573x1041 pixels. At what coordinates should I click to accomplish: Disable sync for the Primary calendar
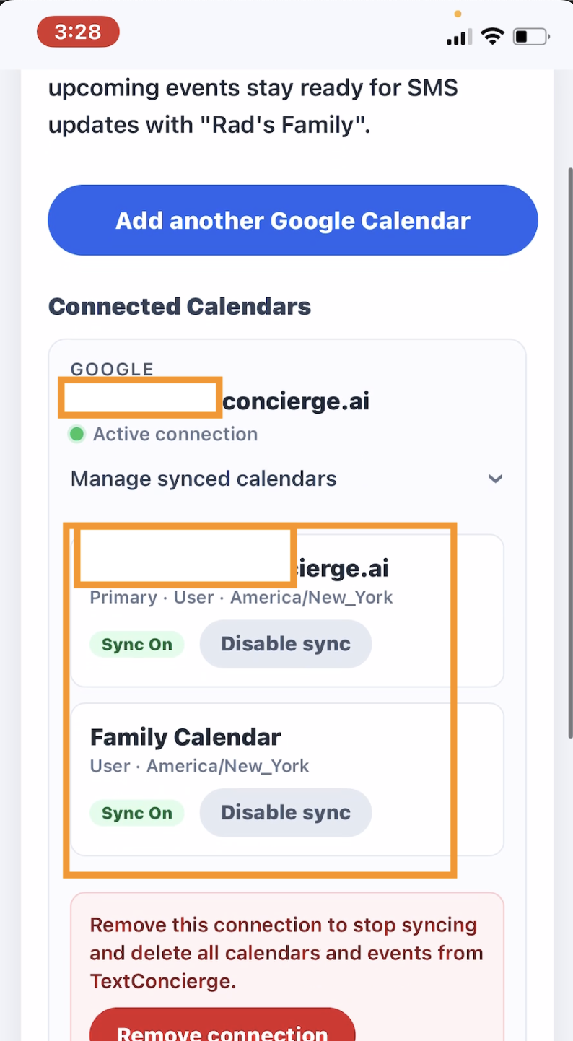point(285,644)
